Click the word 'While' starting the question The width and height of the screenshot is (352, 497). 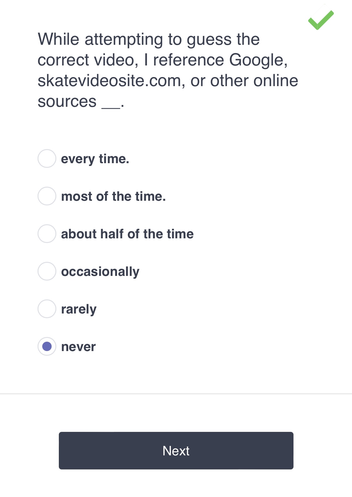pyautogui.click(x=59, y=39)
